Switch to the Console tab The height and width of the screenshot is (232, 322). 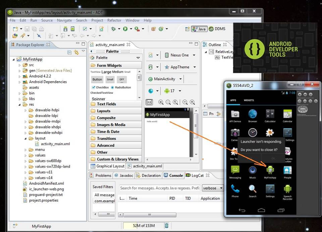point(173,176)
